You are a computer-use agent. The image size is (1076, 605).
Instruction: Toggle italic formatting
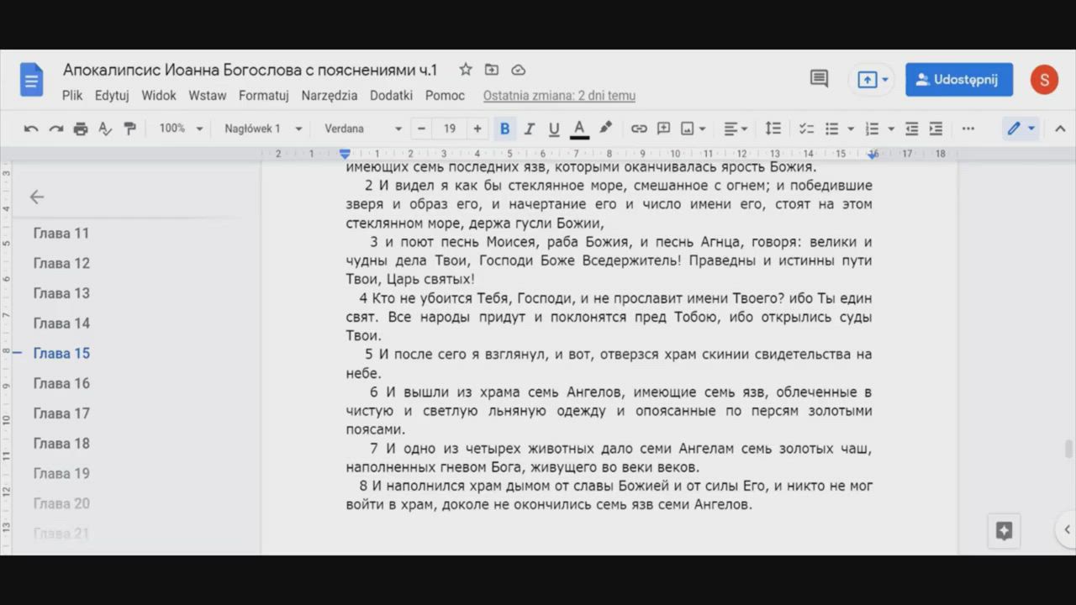coord(530,129)
